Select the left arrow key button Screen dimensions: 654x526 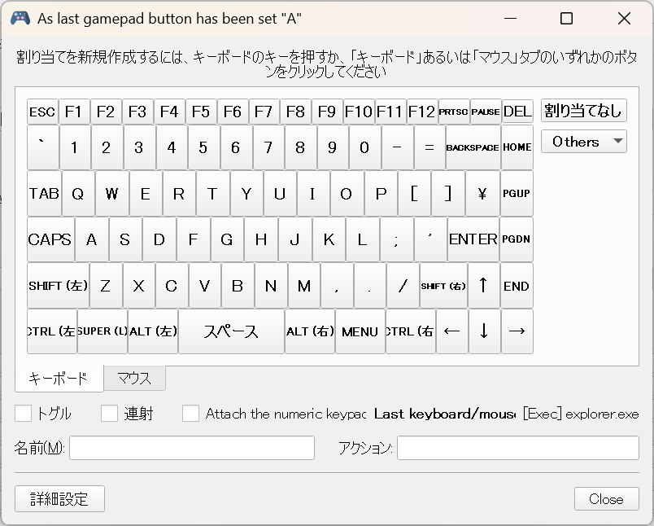(x=451, y=331)
